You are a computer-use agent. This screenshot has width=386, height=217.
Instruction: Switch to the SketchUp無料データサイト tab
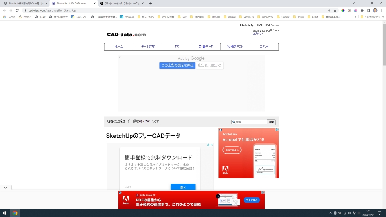pos(25,4)
